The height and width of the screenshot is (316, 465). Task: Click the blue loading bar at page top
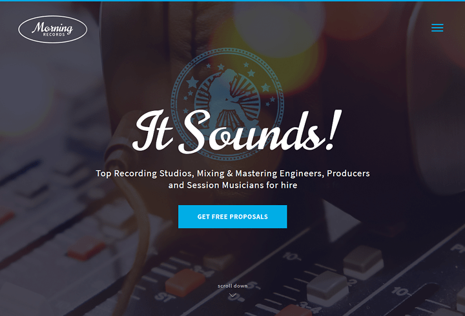[x=232, y=1]
